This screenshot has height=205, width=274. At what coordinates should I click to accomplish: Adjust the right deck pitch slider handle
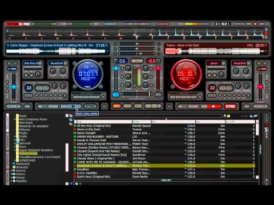pos(260,87)
